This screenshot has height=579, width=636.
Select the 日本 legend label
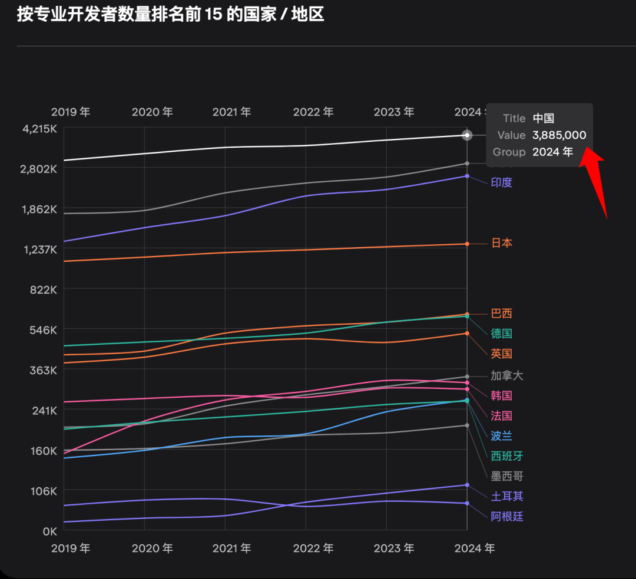502,243
